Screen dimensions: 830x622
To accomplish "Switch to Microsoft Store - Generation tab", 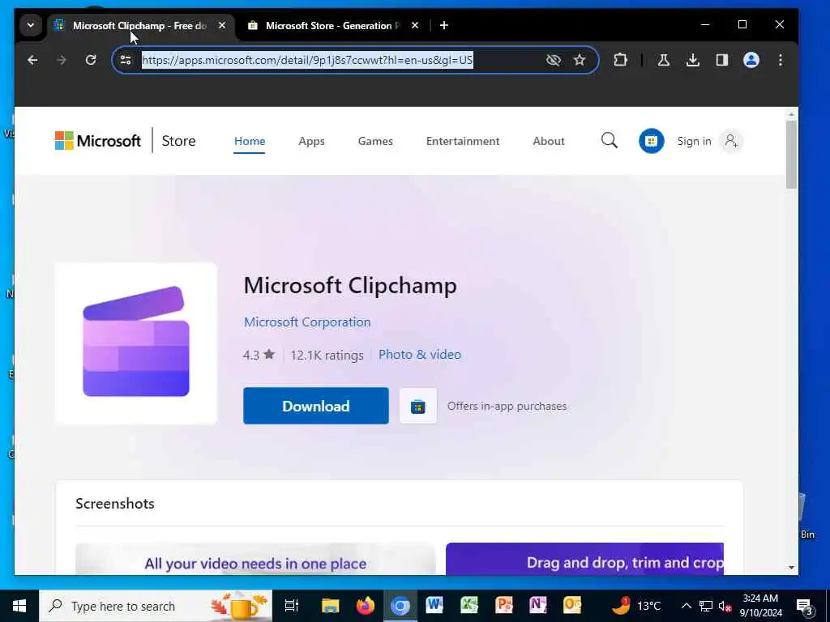I will click(x=332, y=25).
